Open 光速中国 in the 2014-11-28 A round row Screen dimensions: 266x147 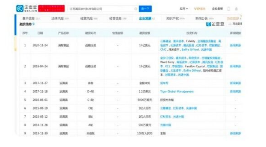click(166, 125)
